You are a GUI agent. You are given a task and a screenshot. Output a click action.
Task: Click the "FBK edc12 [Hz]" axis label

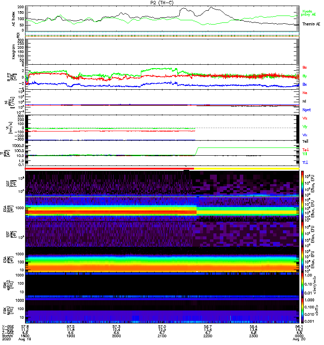(x=8, y=284)
